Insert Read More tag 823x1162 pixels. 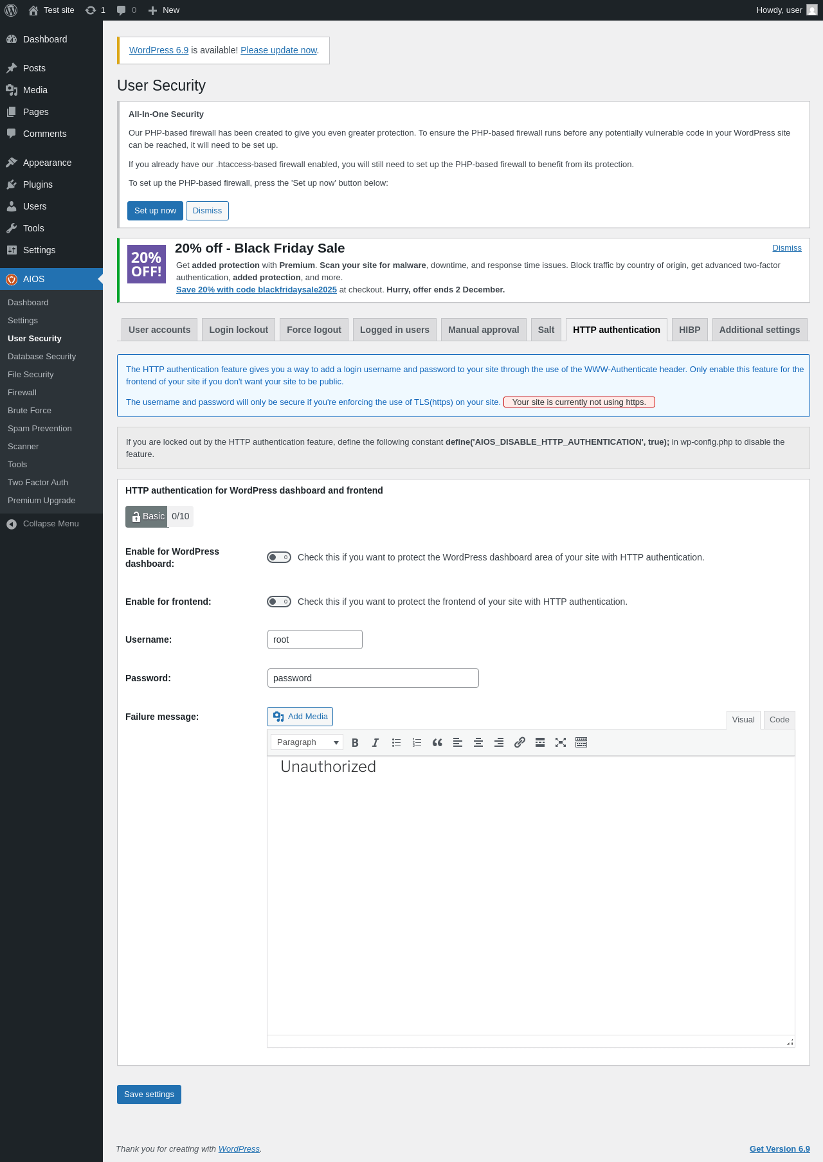(540, 742)
